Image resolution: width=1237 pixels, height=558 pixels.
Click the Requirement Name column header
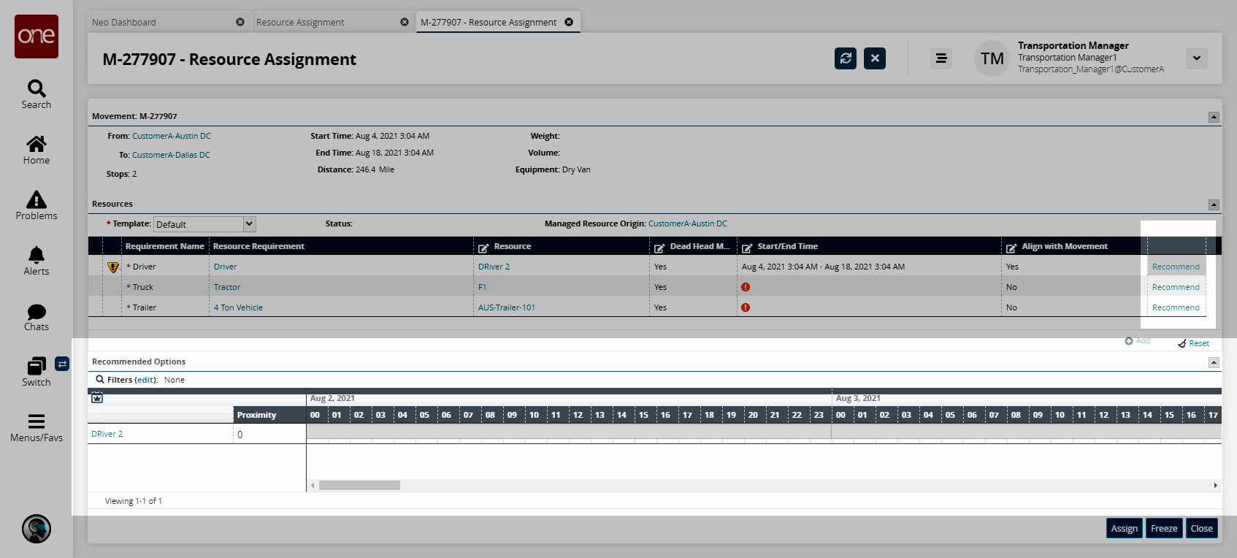[x=165, y=246]
